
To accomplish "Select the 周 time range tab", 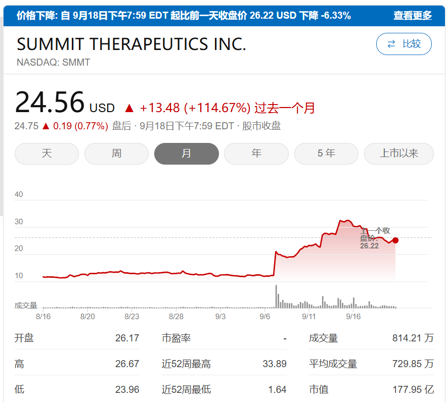I will 116,154.
